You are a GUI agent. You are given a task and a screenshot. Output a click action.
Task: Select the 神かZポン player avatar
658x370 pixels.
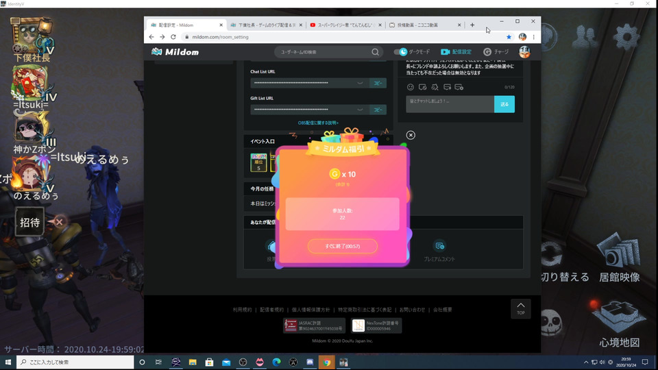click(x=30, y=128)
